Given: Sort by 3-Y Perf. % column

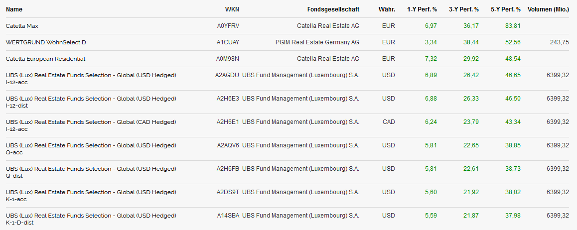Looking at the screenshot, I should [x=464, y=9].
